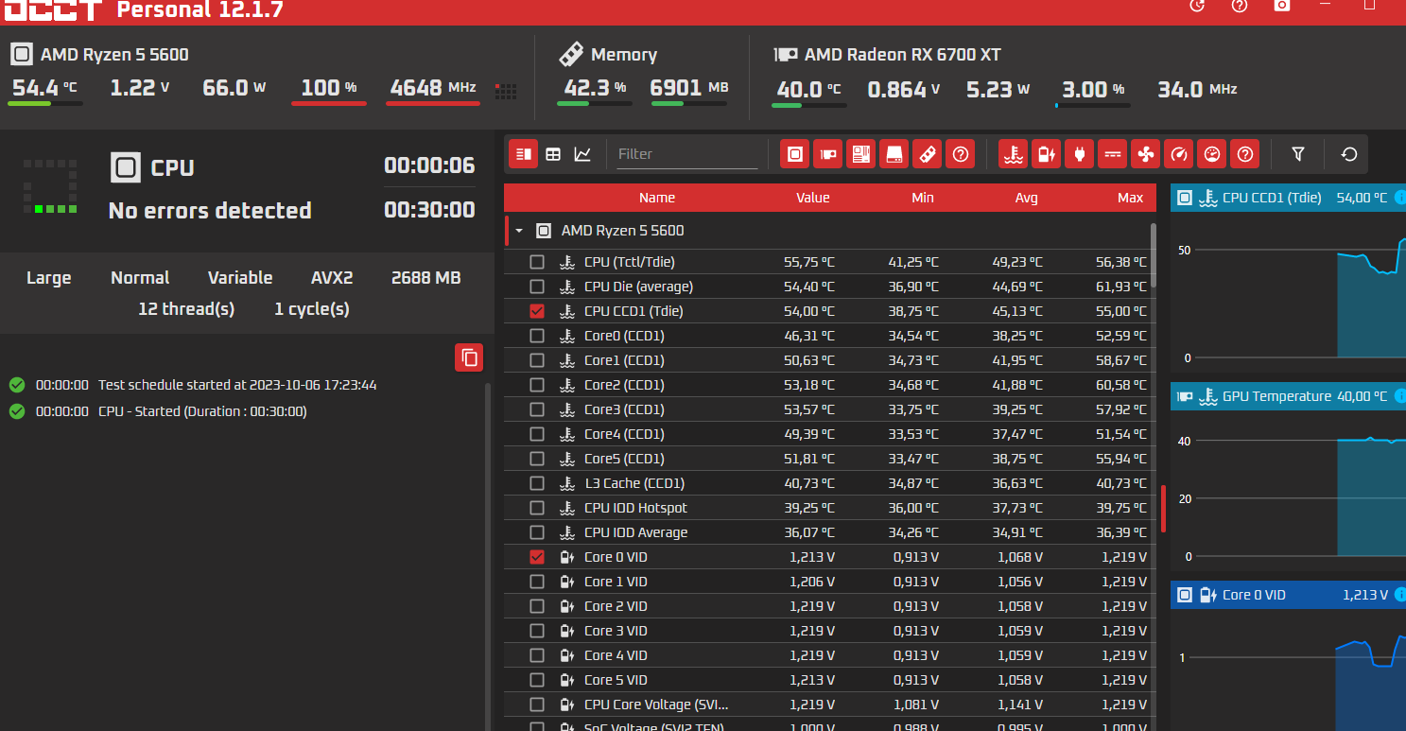The height and width of the screenshot is (731, 1406).
Task: Toggle unknown hardware filter question-mark icon
Action: point(961,154)
